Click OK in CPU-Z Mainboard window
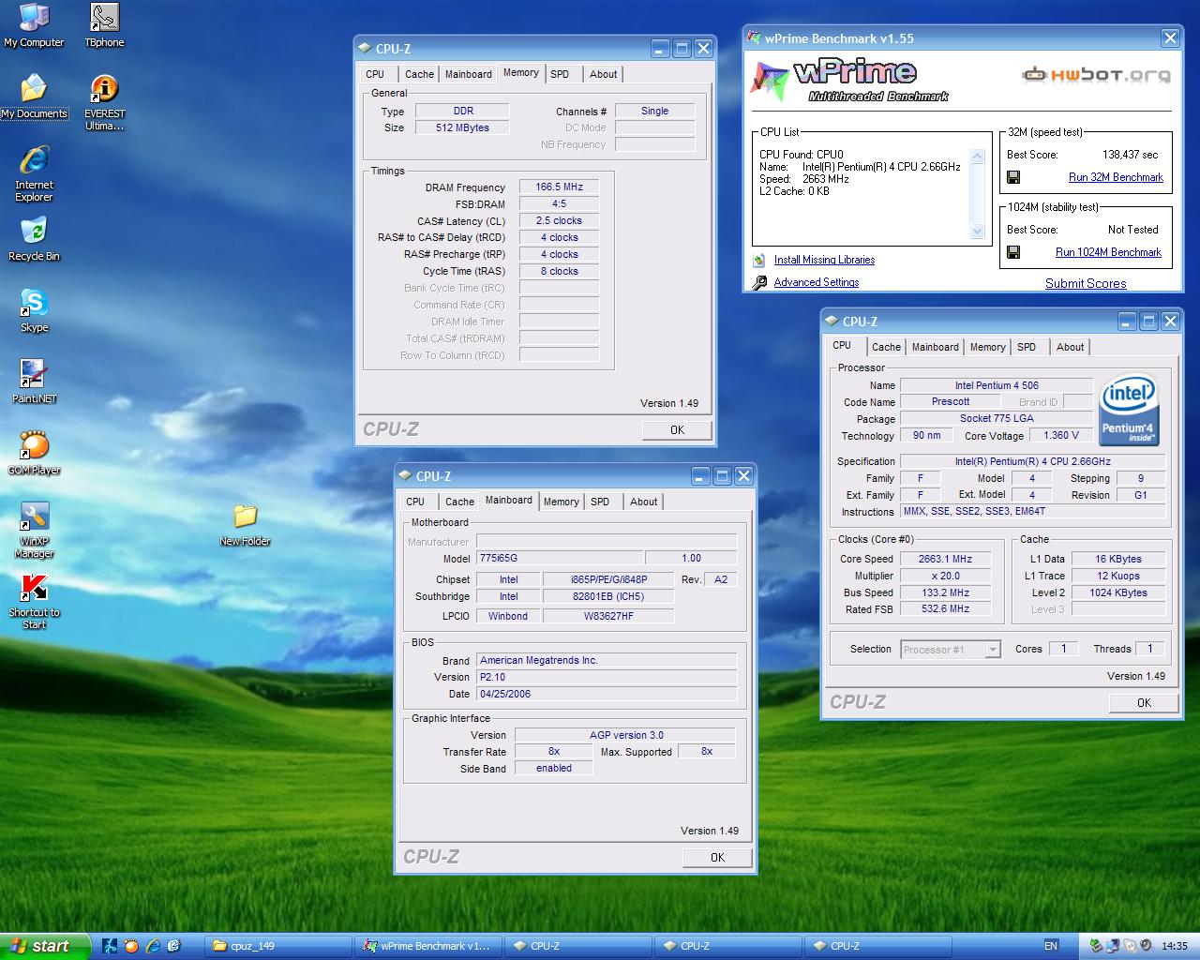The image size is (1200, 960). tap(717, 857)
